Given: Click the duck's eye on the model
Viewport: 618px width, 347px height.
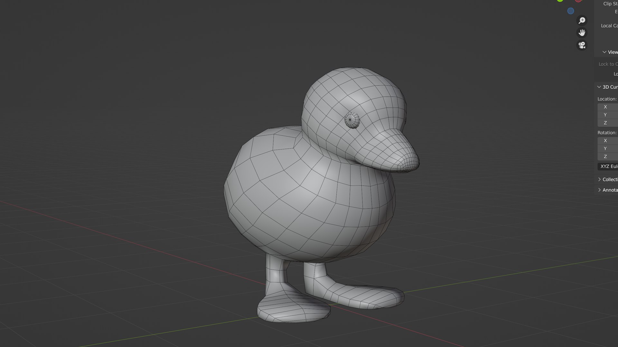Looking at the screenshot, I should (351, 120).
